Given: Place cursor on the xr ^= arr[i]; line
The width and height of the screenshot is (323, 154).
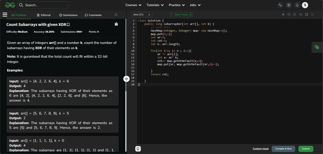Looking at the screenshot, I should [x=168, y=54].
